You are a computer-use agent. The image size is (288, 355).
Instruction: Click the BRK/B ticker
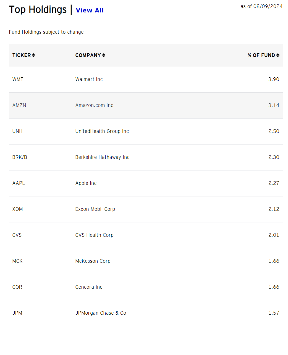coord(19,157)
